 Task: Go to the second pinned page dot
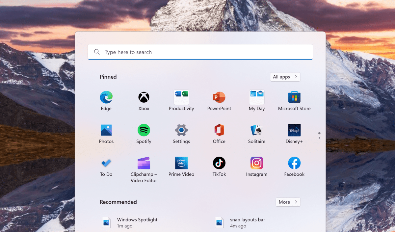[x=319, y=138]
